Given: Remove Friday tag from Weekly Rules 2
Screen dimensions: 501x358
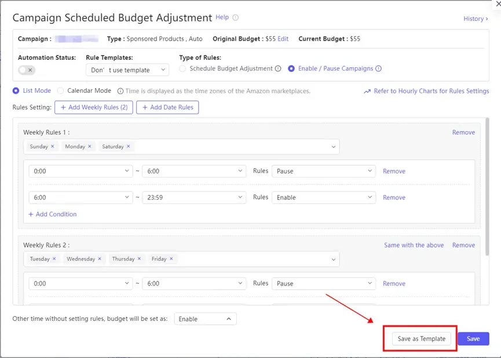Looking at the screenshot, I should coord(171,259).
